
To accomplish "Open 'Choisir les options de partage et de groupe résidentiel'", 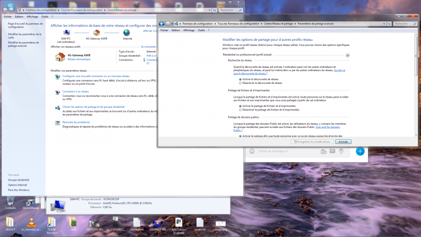I will click(93, 107).
